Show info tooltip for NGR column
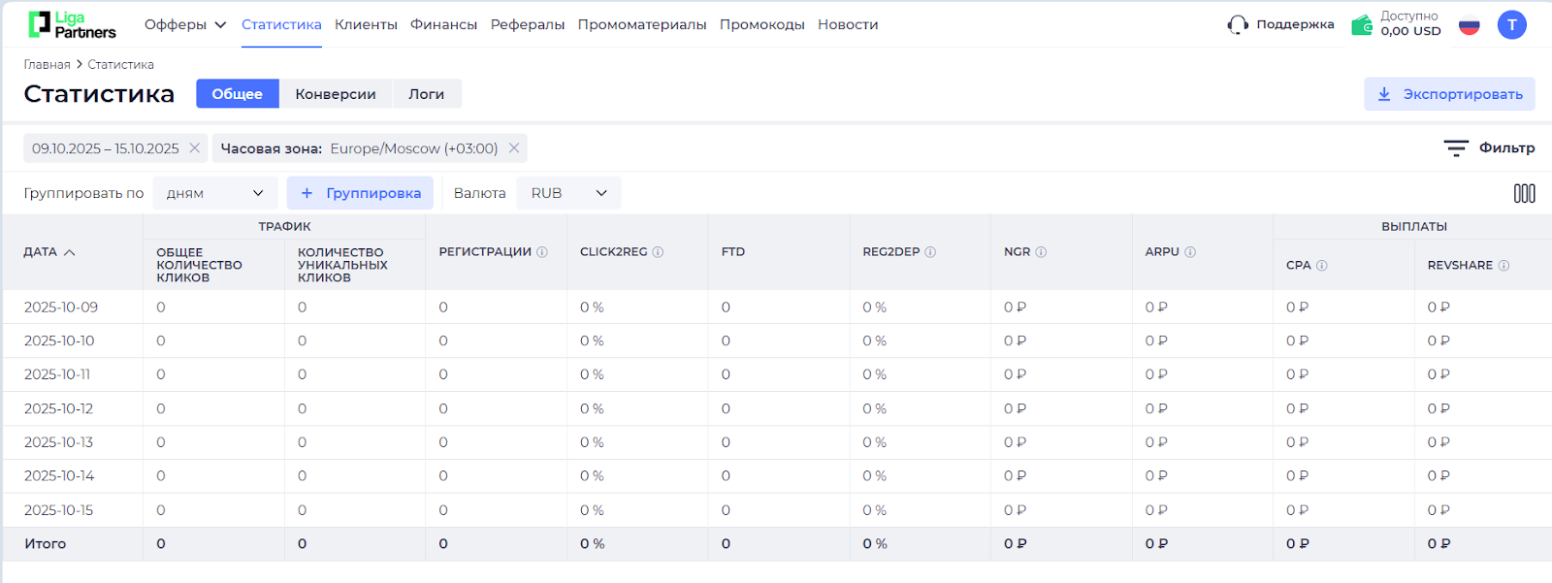Viewport: 1552px width, 583px height. tap(1041, 252)
